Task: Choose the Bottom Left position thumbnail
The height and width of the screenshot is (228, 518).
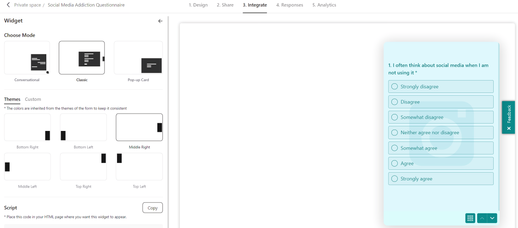Action: pos(83,128)
